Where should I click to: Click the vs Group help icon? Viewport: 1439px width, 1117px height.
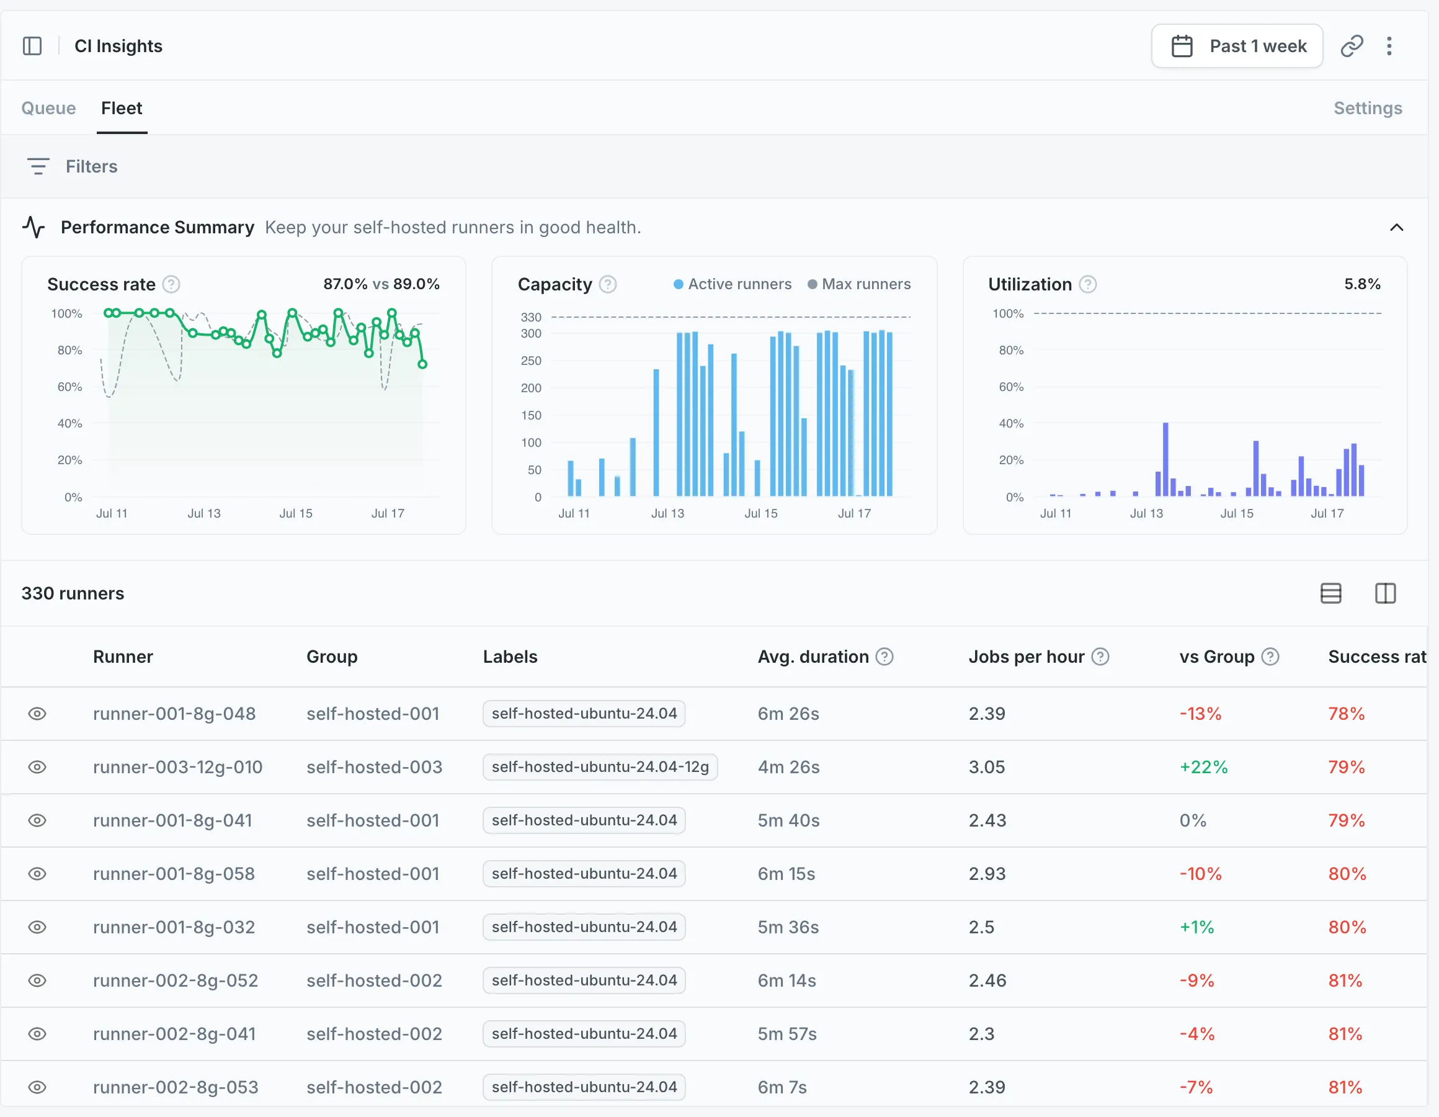click(1270, 657)
